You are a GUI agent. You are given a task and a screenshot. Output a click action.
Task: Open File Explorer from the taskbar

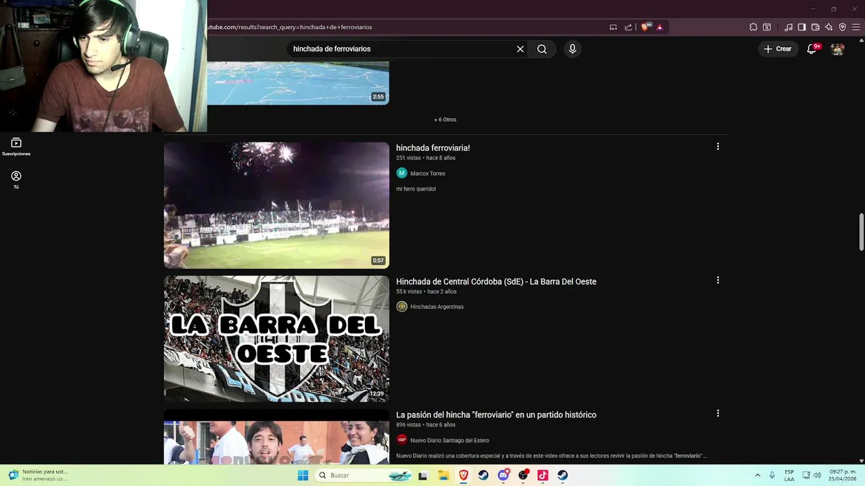pyautogui.click(x=444, y=475)
